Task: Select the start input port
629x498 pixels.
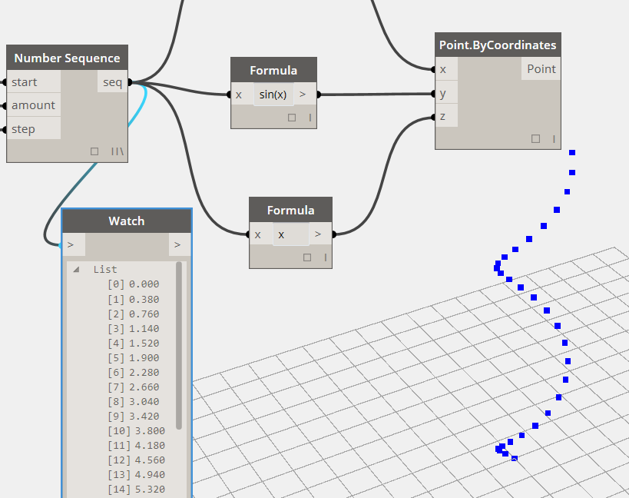Action: (x=34, y=82)
